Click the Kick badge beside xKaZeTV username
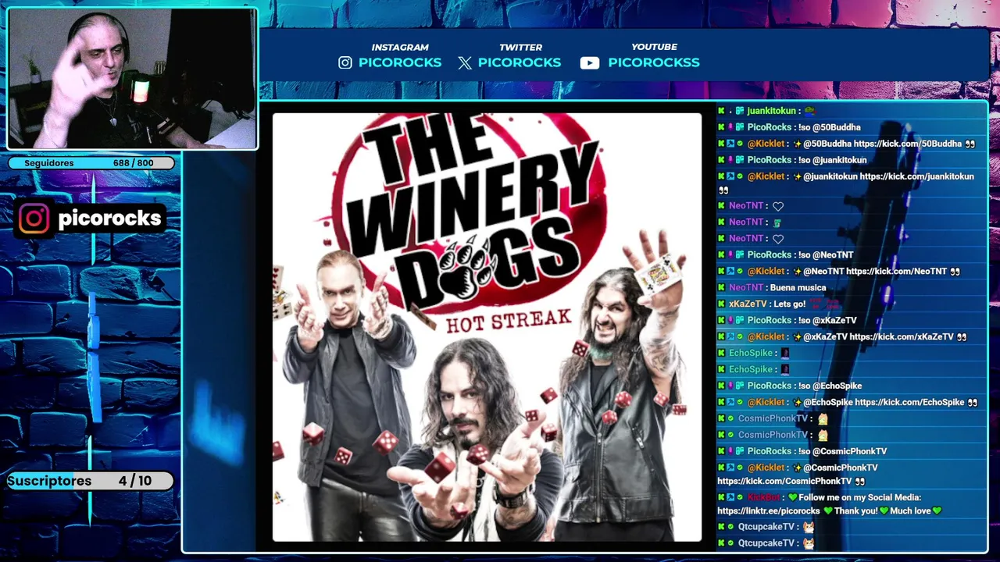The image size is (1000, 562). (721, 304)
